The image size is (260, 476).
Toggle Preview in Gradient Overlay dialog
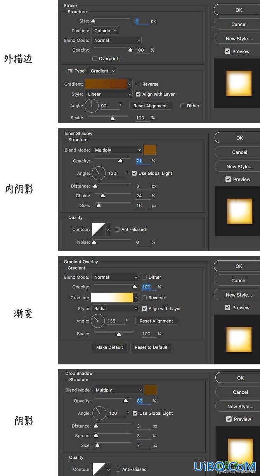227,307
